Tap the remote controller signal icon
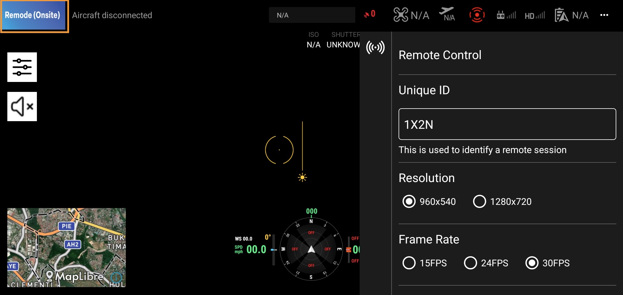 click(x=506, y=15)
